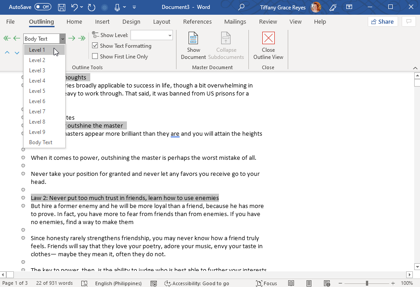Screen dimensions: 420x287
Task: Open Accessibility: Good to go checker
Action: [x=197, y=283]
